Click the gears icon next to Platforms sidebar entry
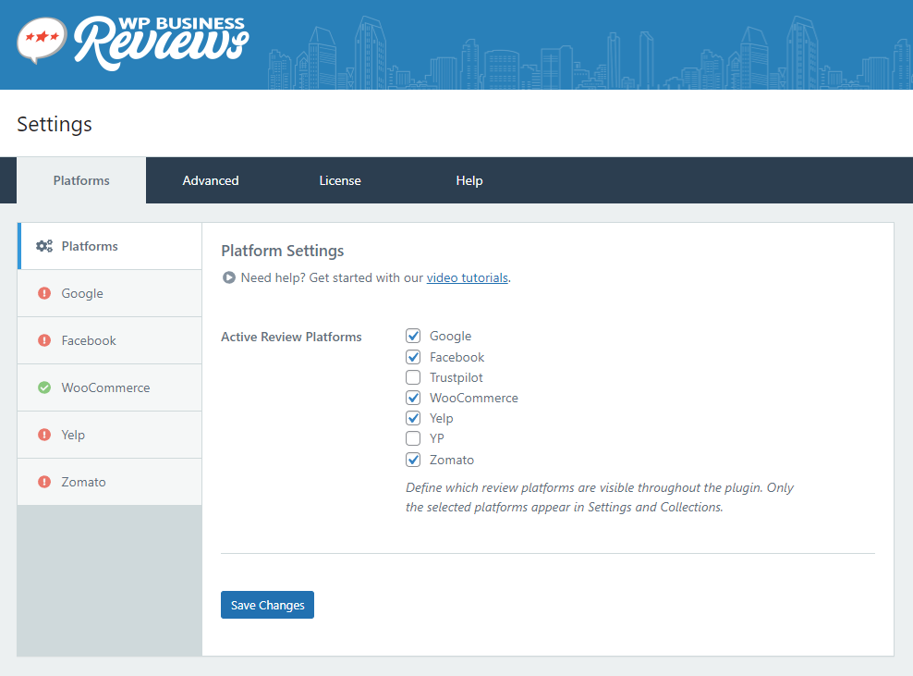Image resolution: width=913 pixels, height=676 pixels. click(x=43, y=246)
